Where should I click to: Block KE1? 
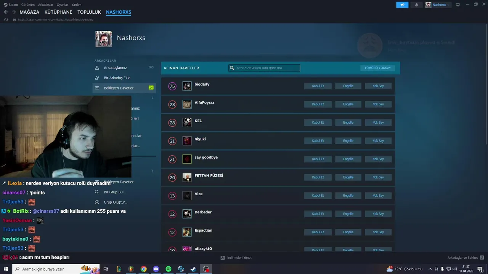point(348,123)
